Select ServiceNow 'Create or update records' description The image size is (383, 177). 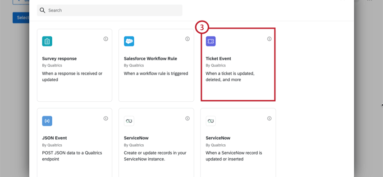point(155,156)
